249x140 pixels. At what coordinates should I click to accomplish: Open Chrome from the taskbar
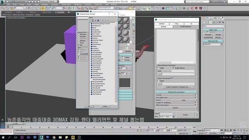(x=54, y=137)
